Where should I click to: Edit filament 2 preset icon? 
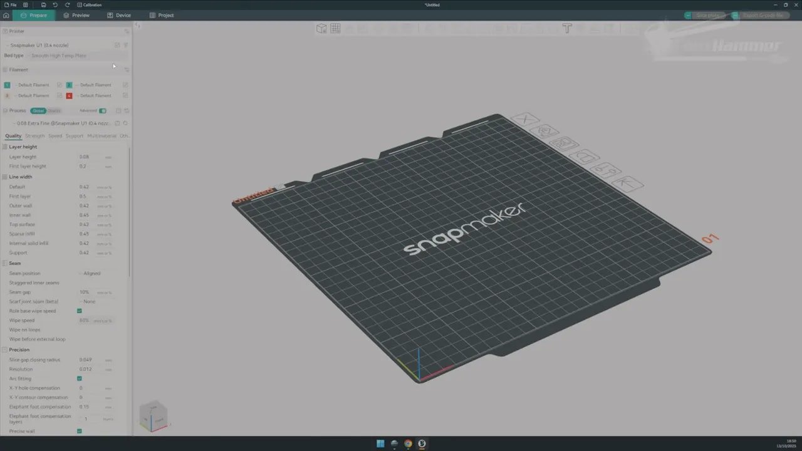125,85
